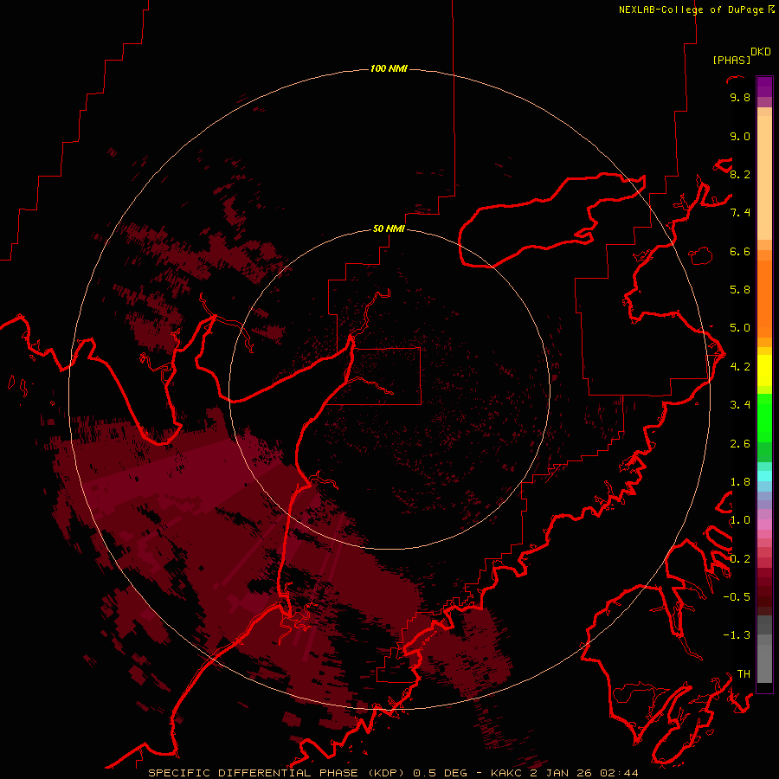Click the 1.0 value on the scale
Screen dimensions: 779x779
[x=740, y=520]
